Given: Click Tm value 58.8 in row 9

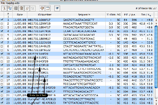Looking at the screenshot, I should (150, 50).
